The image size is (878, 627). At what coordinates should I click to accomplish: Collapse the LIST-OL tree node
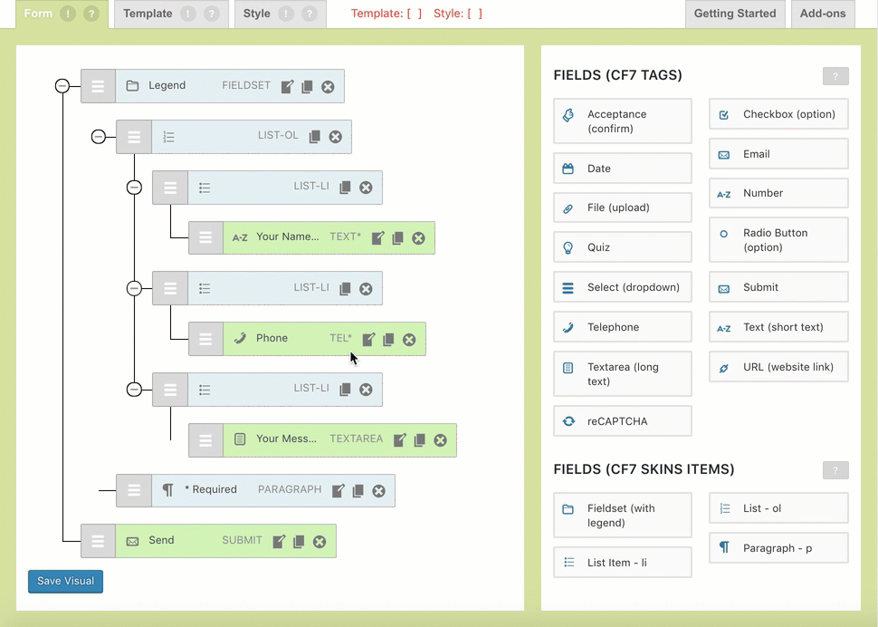[98, 137]
